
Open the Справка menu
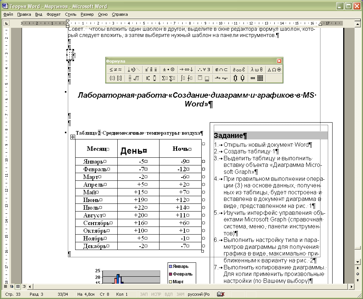click(x=120, y=14)
